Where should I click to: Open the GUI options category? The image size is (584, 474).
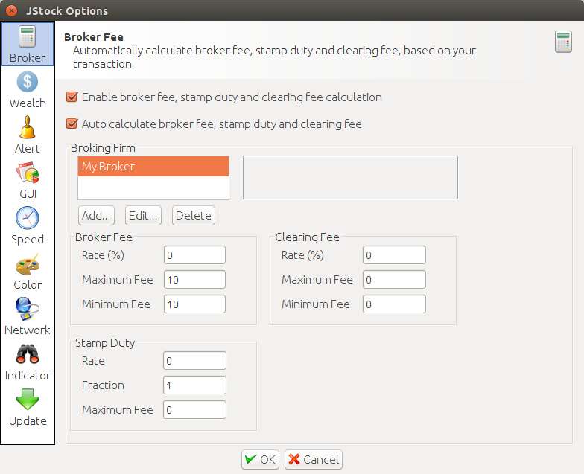pyautogui.click(x=28, y=180)
